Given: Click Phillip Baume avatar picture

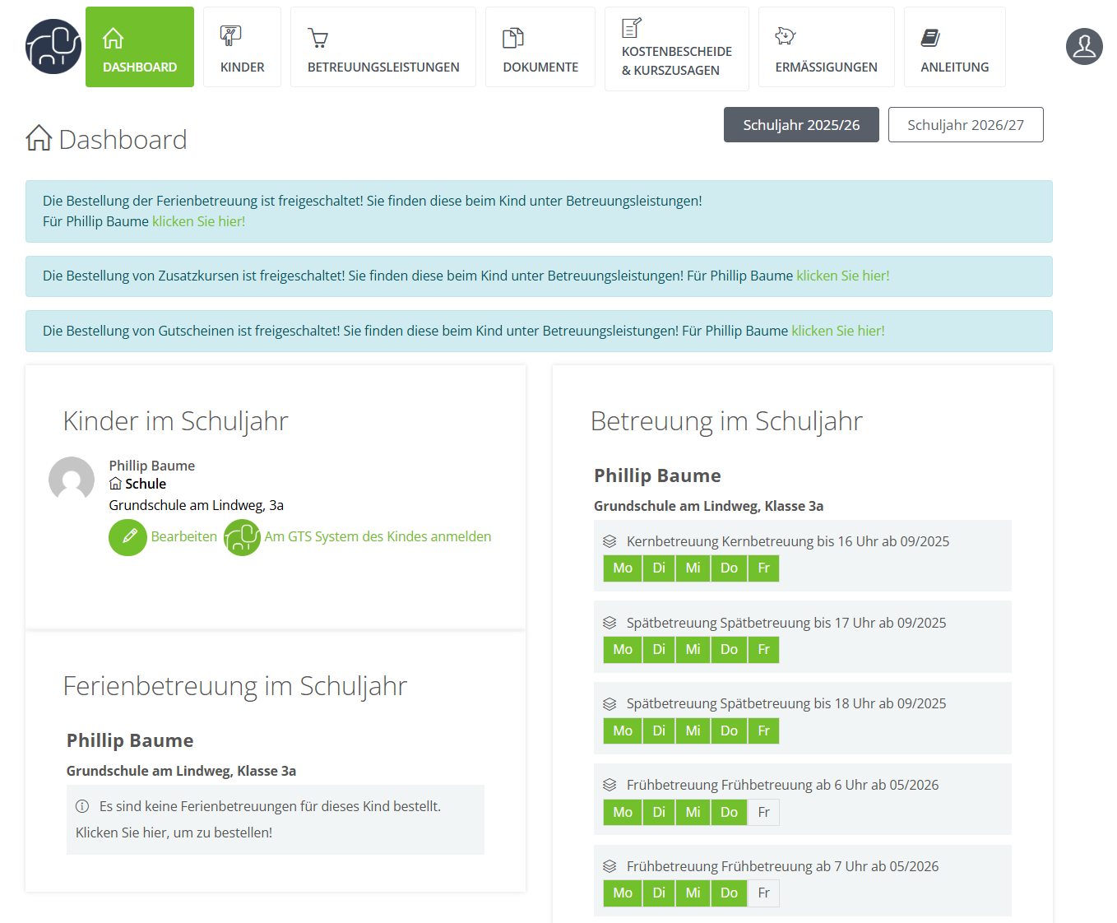Looking at the screenshot, I should tap(72, 480).
